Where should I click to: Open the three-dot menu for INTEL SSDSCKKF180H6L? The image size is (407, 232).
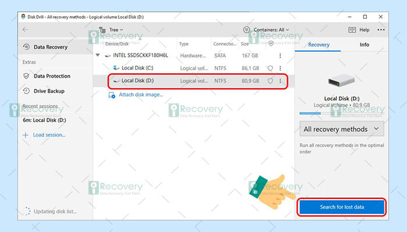[x=280, y=56]
